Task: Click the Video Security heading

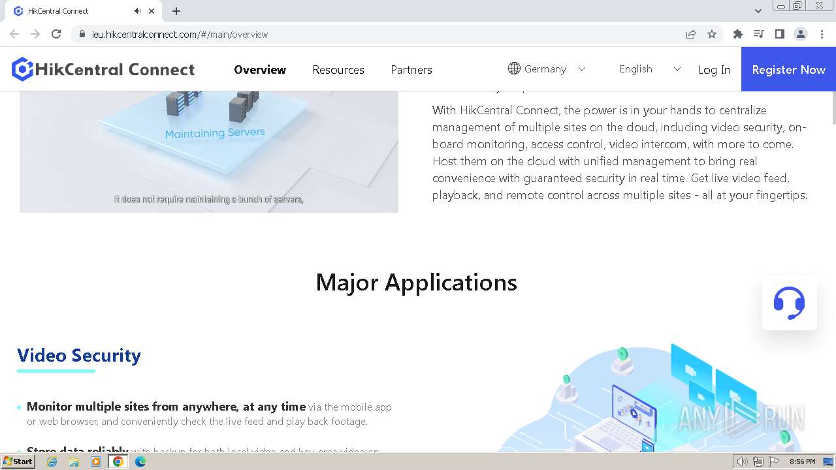Action: [79, 355]
